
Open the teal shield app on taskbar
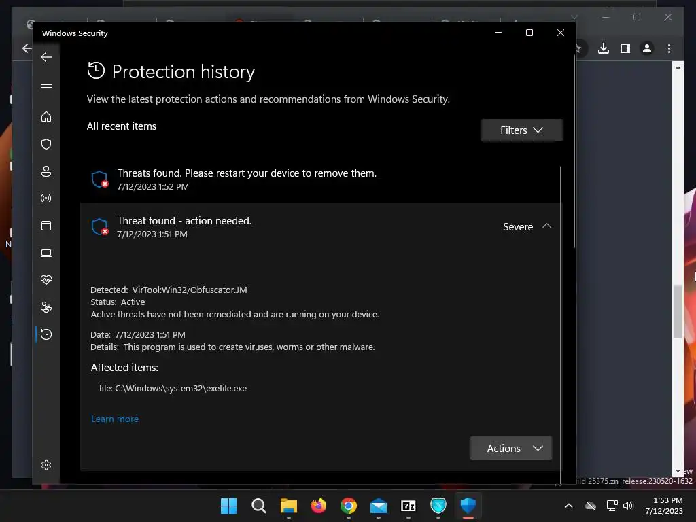click(438, 506)
